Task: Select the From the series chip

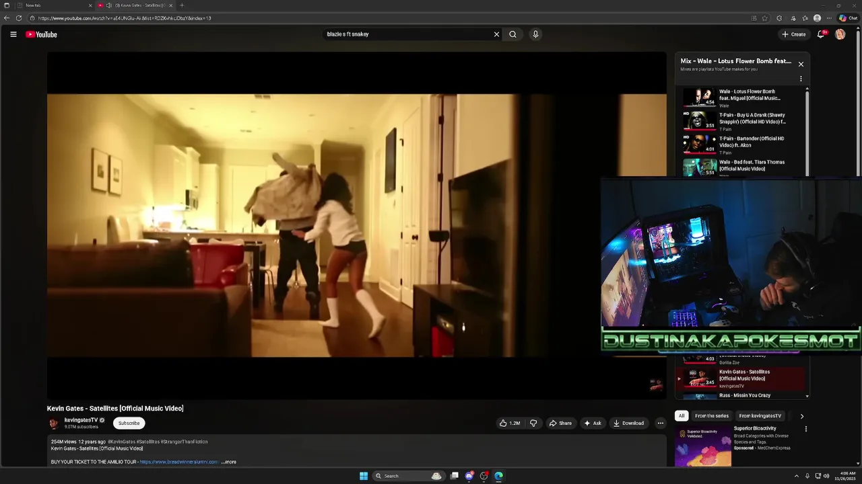Action: pos(712,416)
